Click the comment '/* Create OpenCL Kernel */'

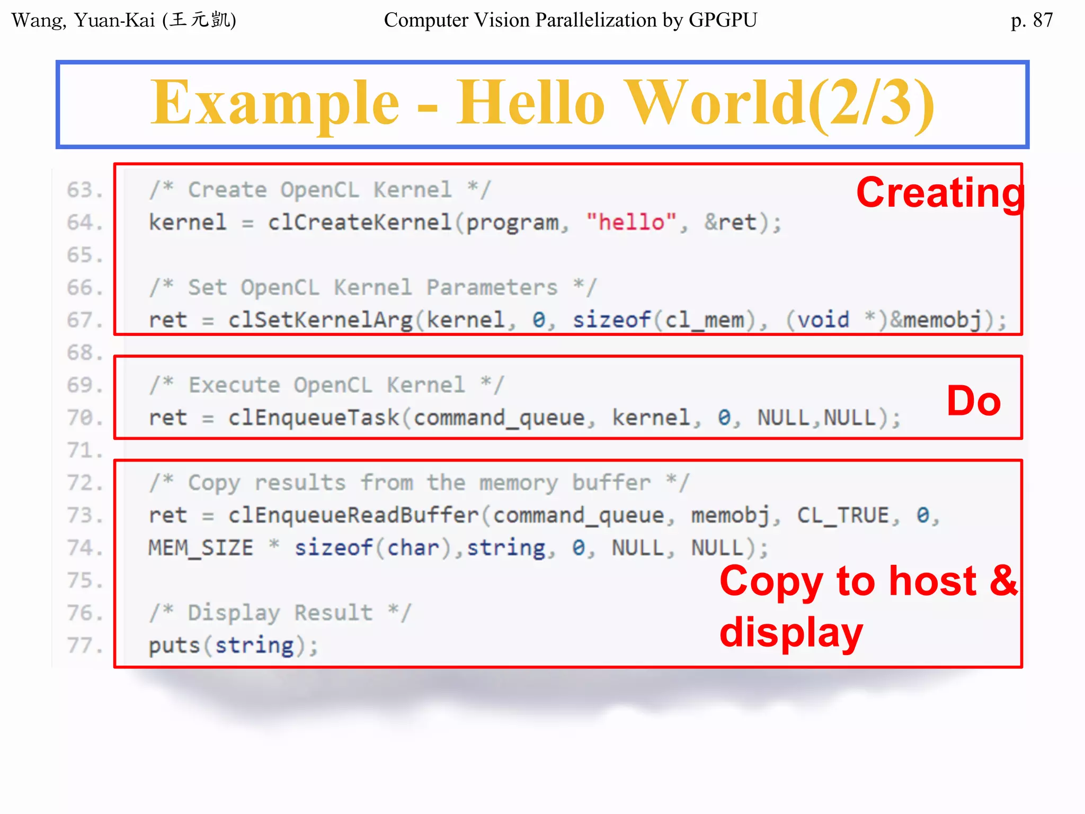[x=320, y=190]
